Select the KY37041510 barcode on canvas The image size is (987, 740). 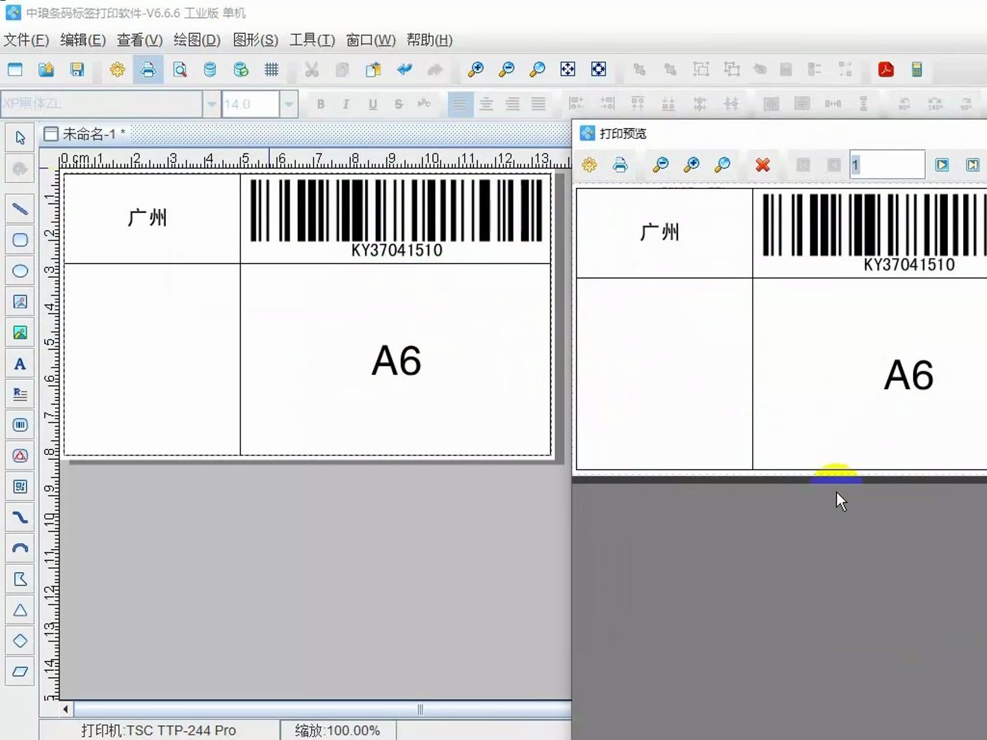coord(397,218)
